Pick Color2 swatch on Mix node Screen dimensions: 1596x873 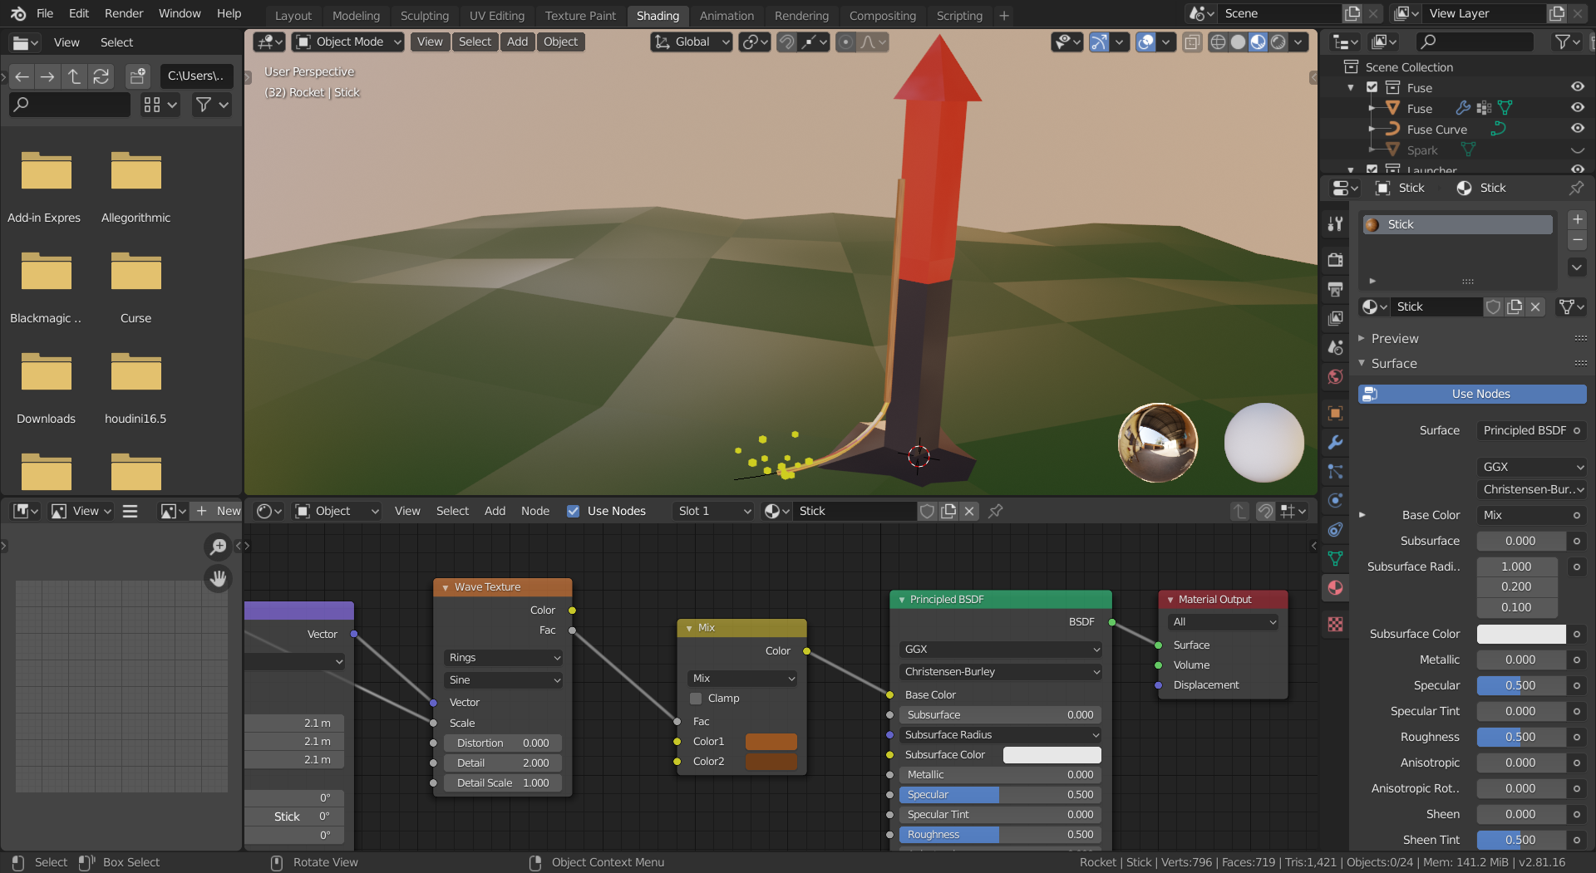coord(771,762)
